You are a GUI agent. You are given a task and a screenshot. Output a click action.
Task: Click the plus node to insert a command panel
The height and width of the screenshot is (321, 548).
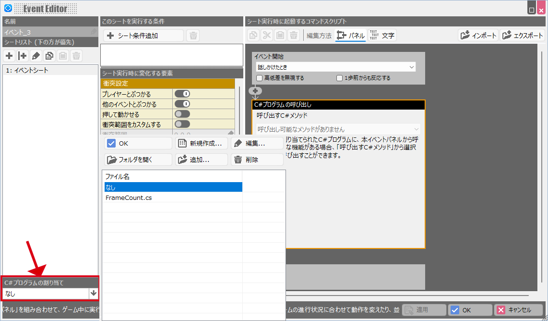point(255,90)
